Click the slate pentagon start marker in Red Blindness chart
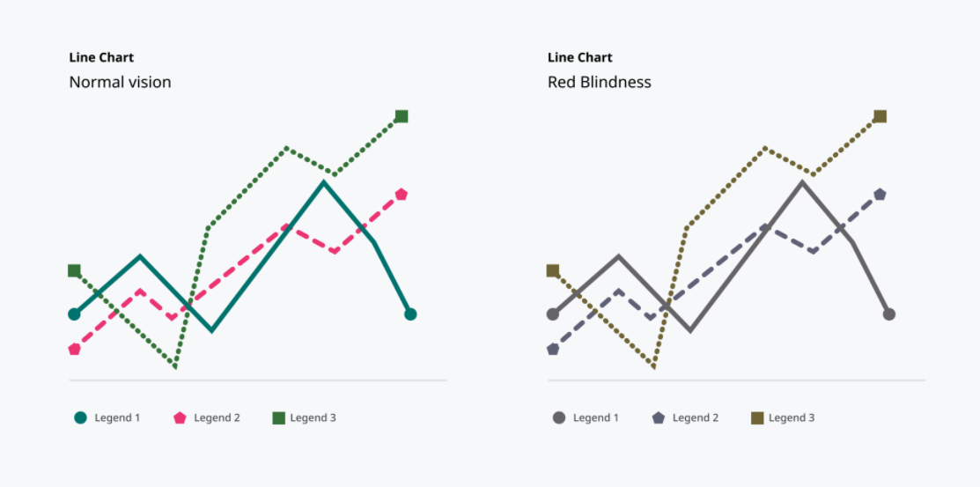This screenshot has height=487, width=980. pos(552,350)
